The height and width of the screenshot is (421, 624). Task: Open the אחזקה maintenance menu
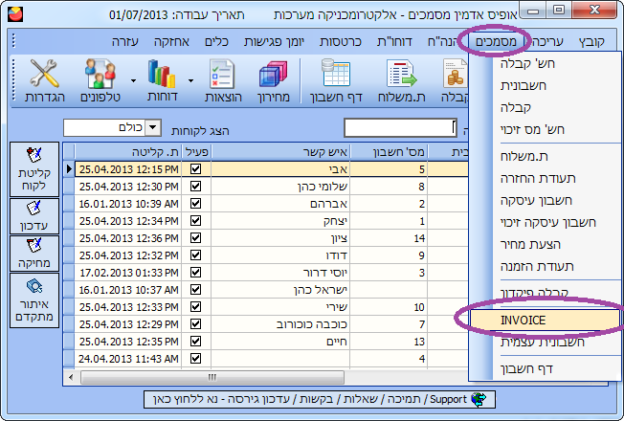tap(171, 41)
